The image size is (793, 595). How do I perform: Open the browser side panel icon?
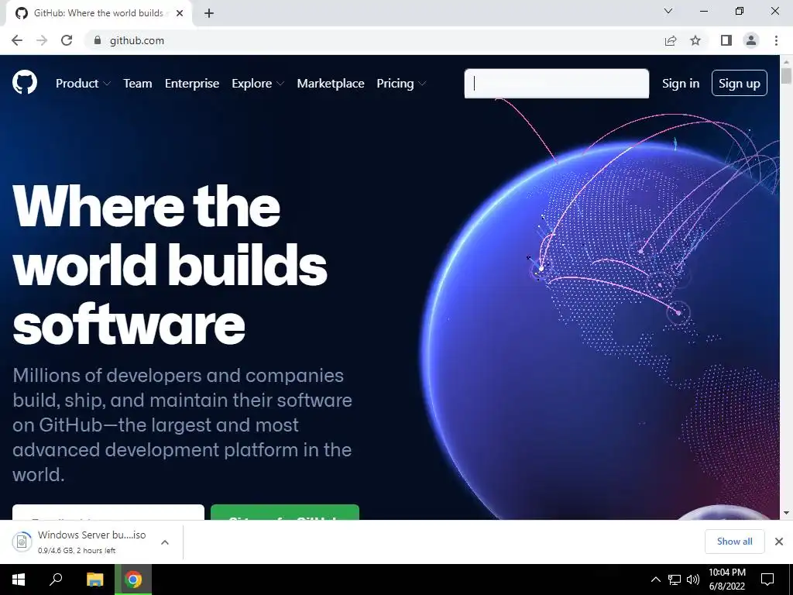pyautogui.click(x=726, y=40)
